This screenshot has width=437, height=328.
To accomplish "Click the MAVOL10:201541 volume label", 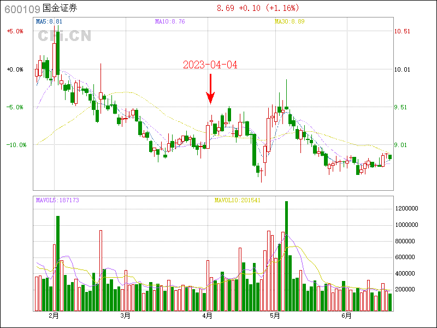I will [237, 201].
